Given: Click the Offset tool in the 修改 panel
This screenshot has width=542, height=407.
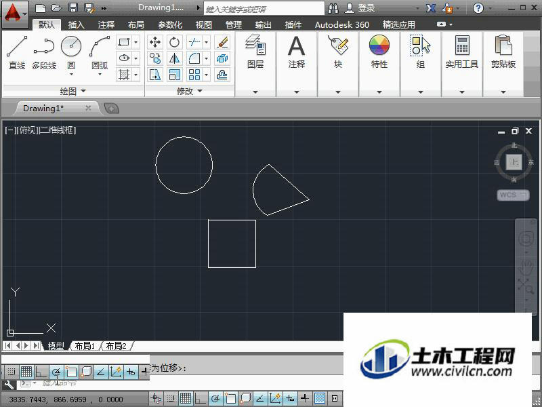Looking at the screenshot, I should point(222,75).
